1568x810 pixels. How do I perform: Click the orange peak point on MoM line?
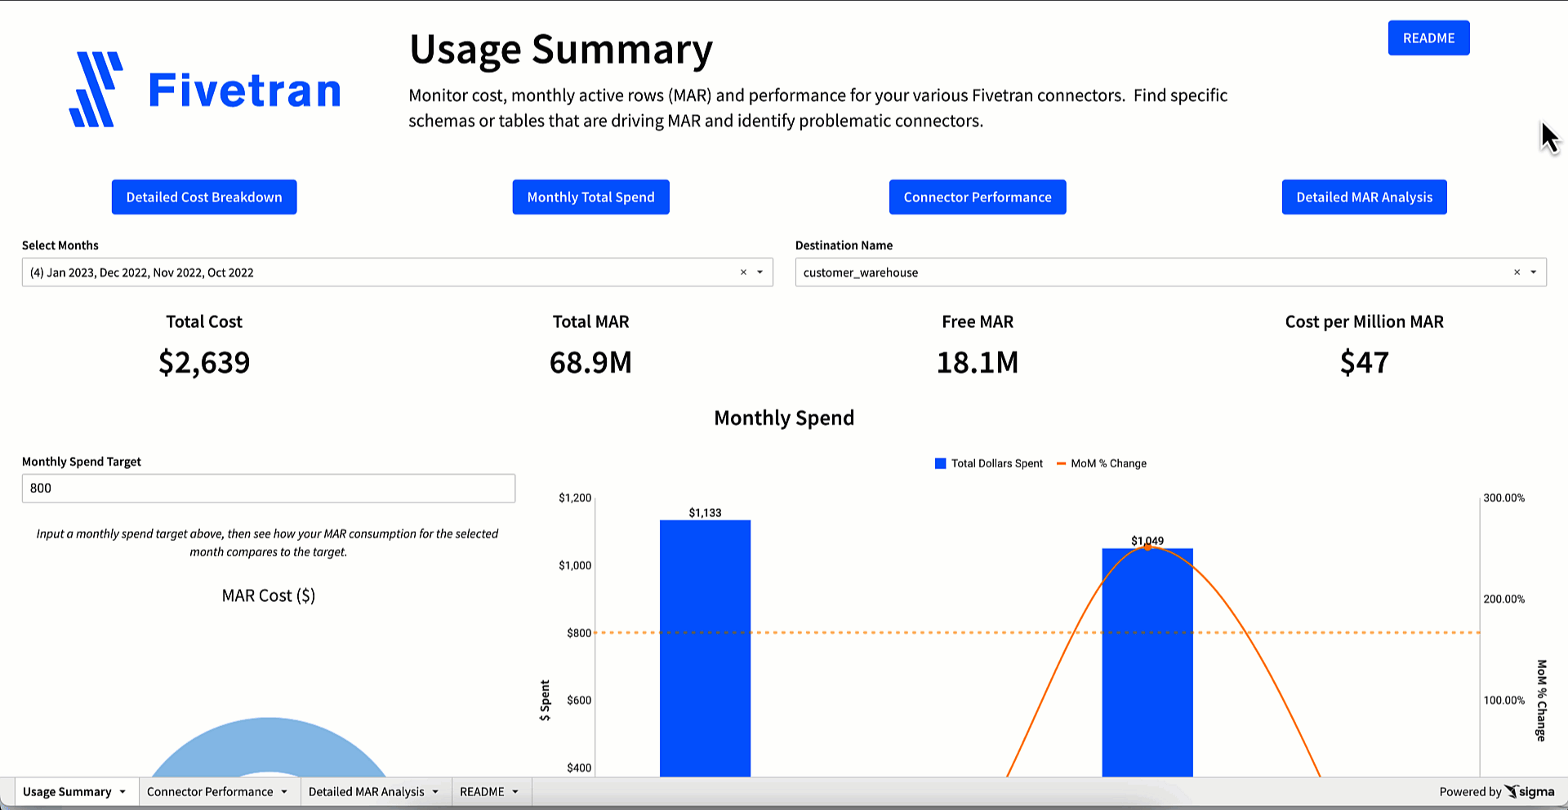pos(1147,547)
